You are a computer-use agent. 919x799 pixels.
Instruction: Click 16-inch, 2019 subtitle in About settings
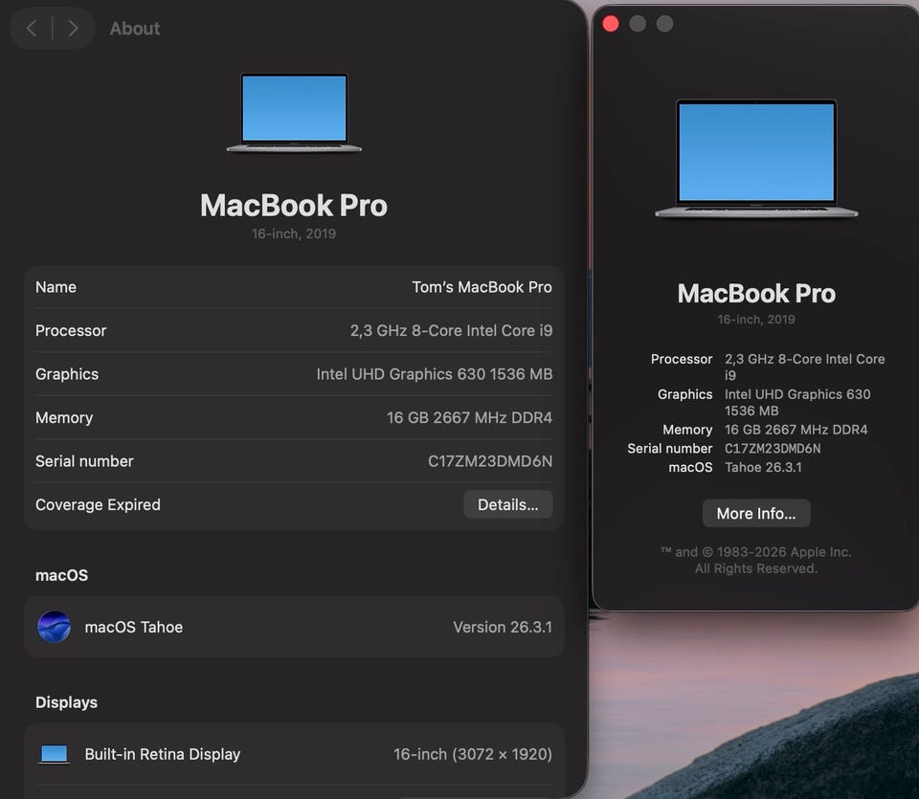tap(294, 233)
